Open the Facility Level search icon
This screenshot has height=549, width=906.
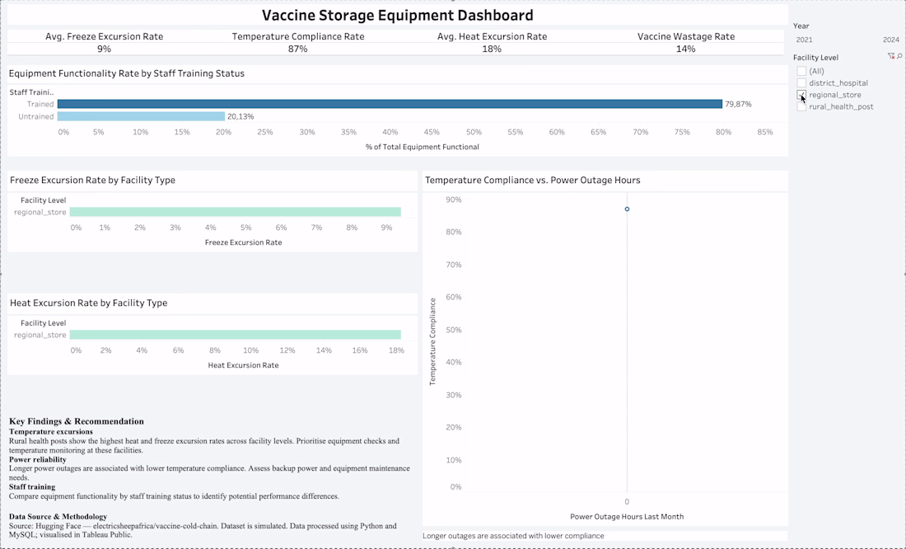pyautogui.click(x=899, y=57)
